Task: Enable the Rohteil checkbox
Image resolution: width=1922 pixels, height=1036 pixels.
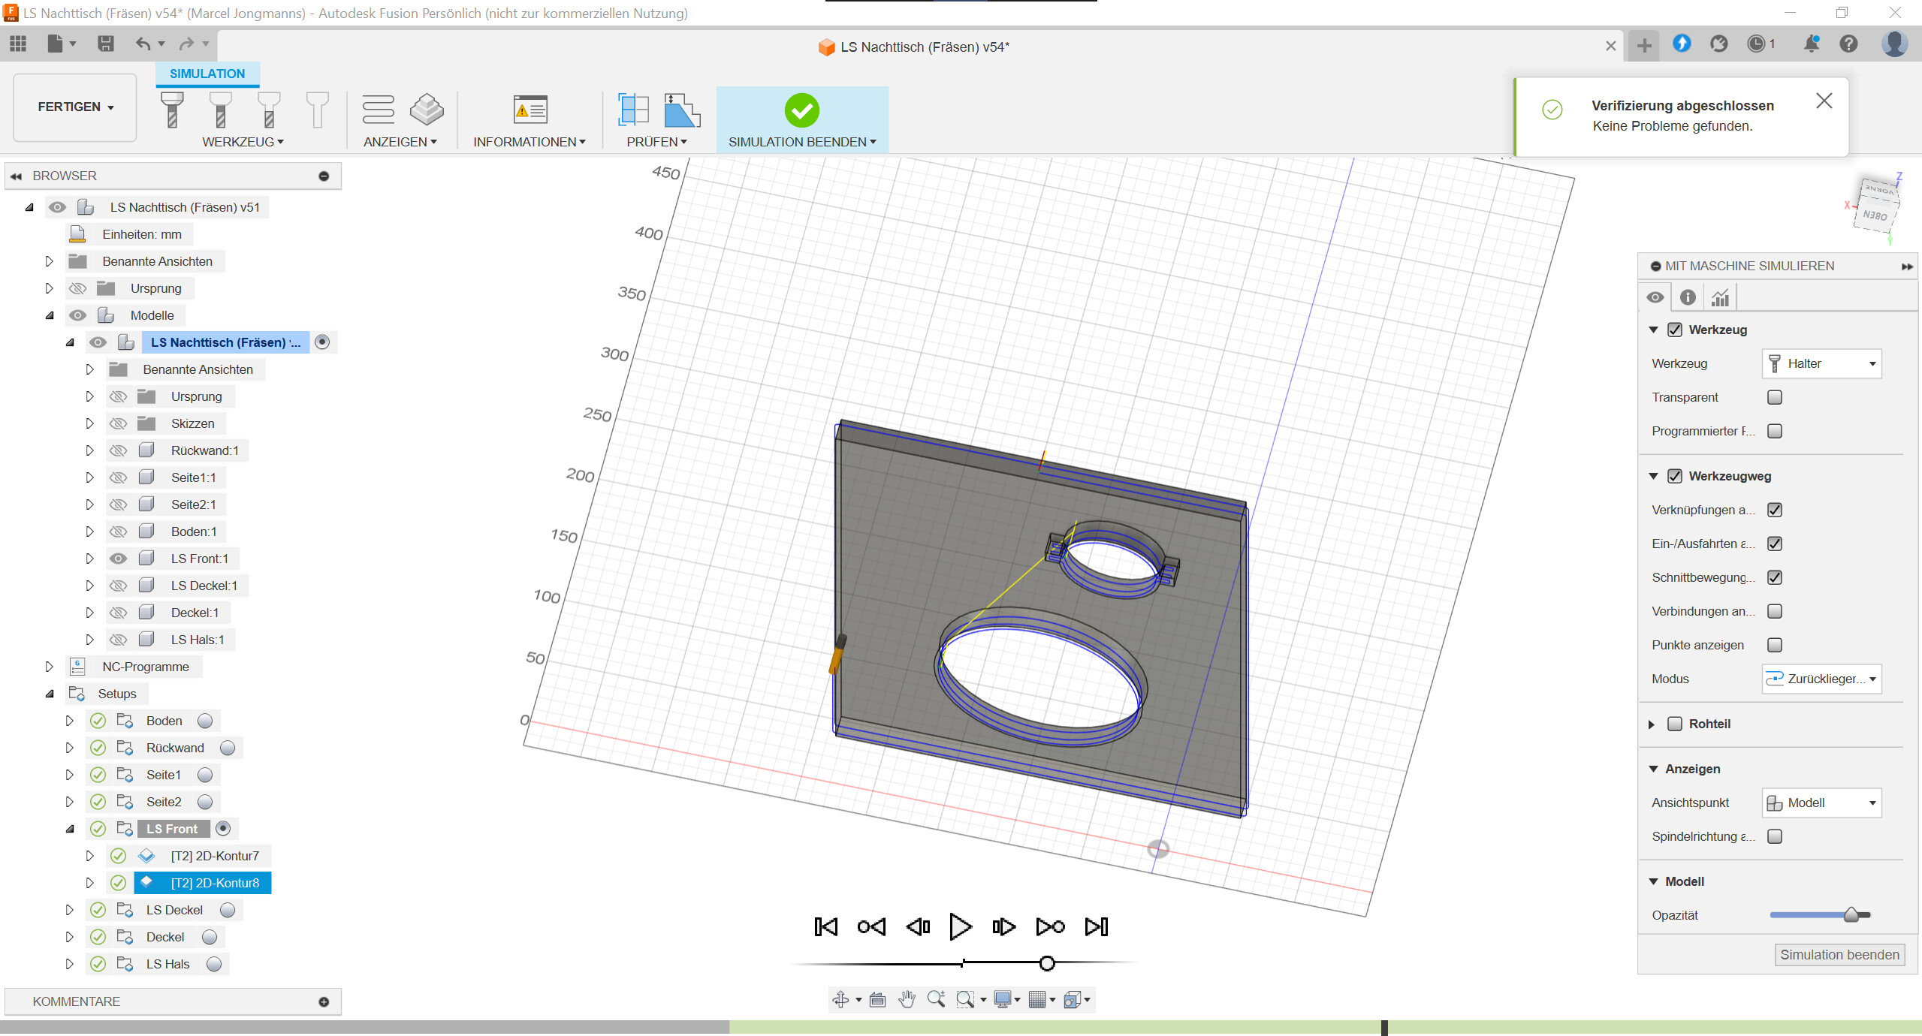Action: [1674, 724]
